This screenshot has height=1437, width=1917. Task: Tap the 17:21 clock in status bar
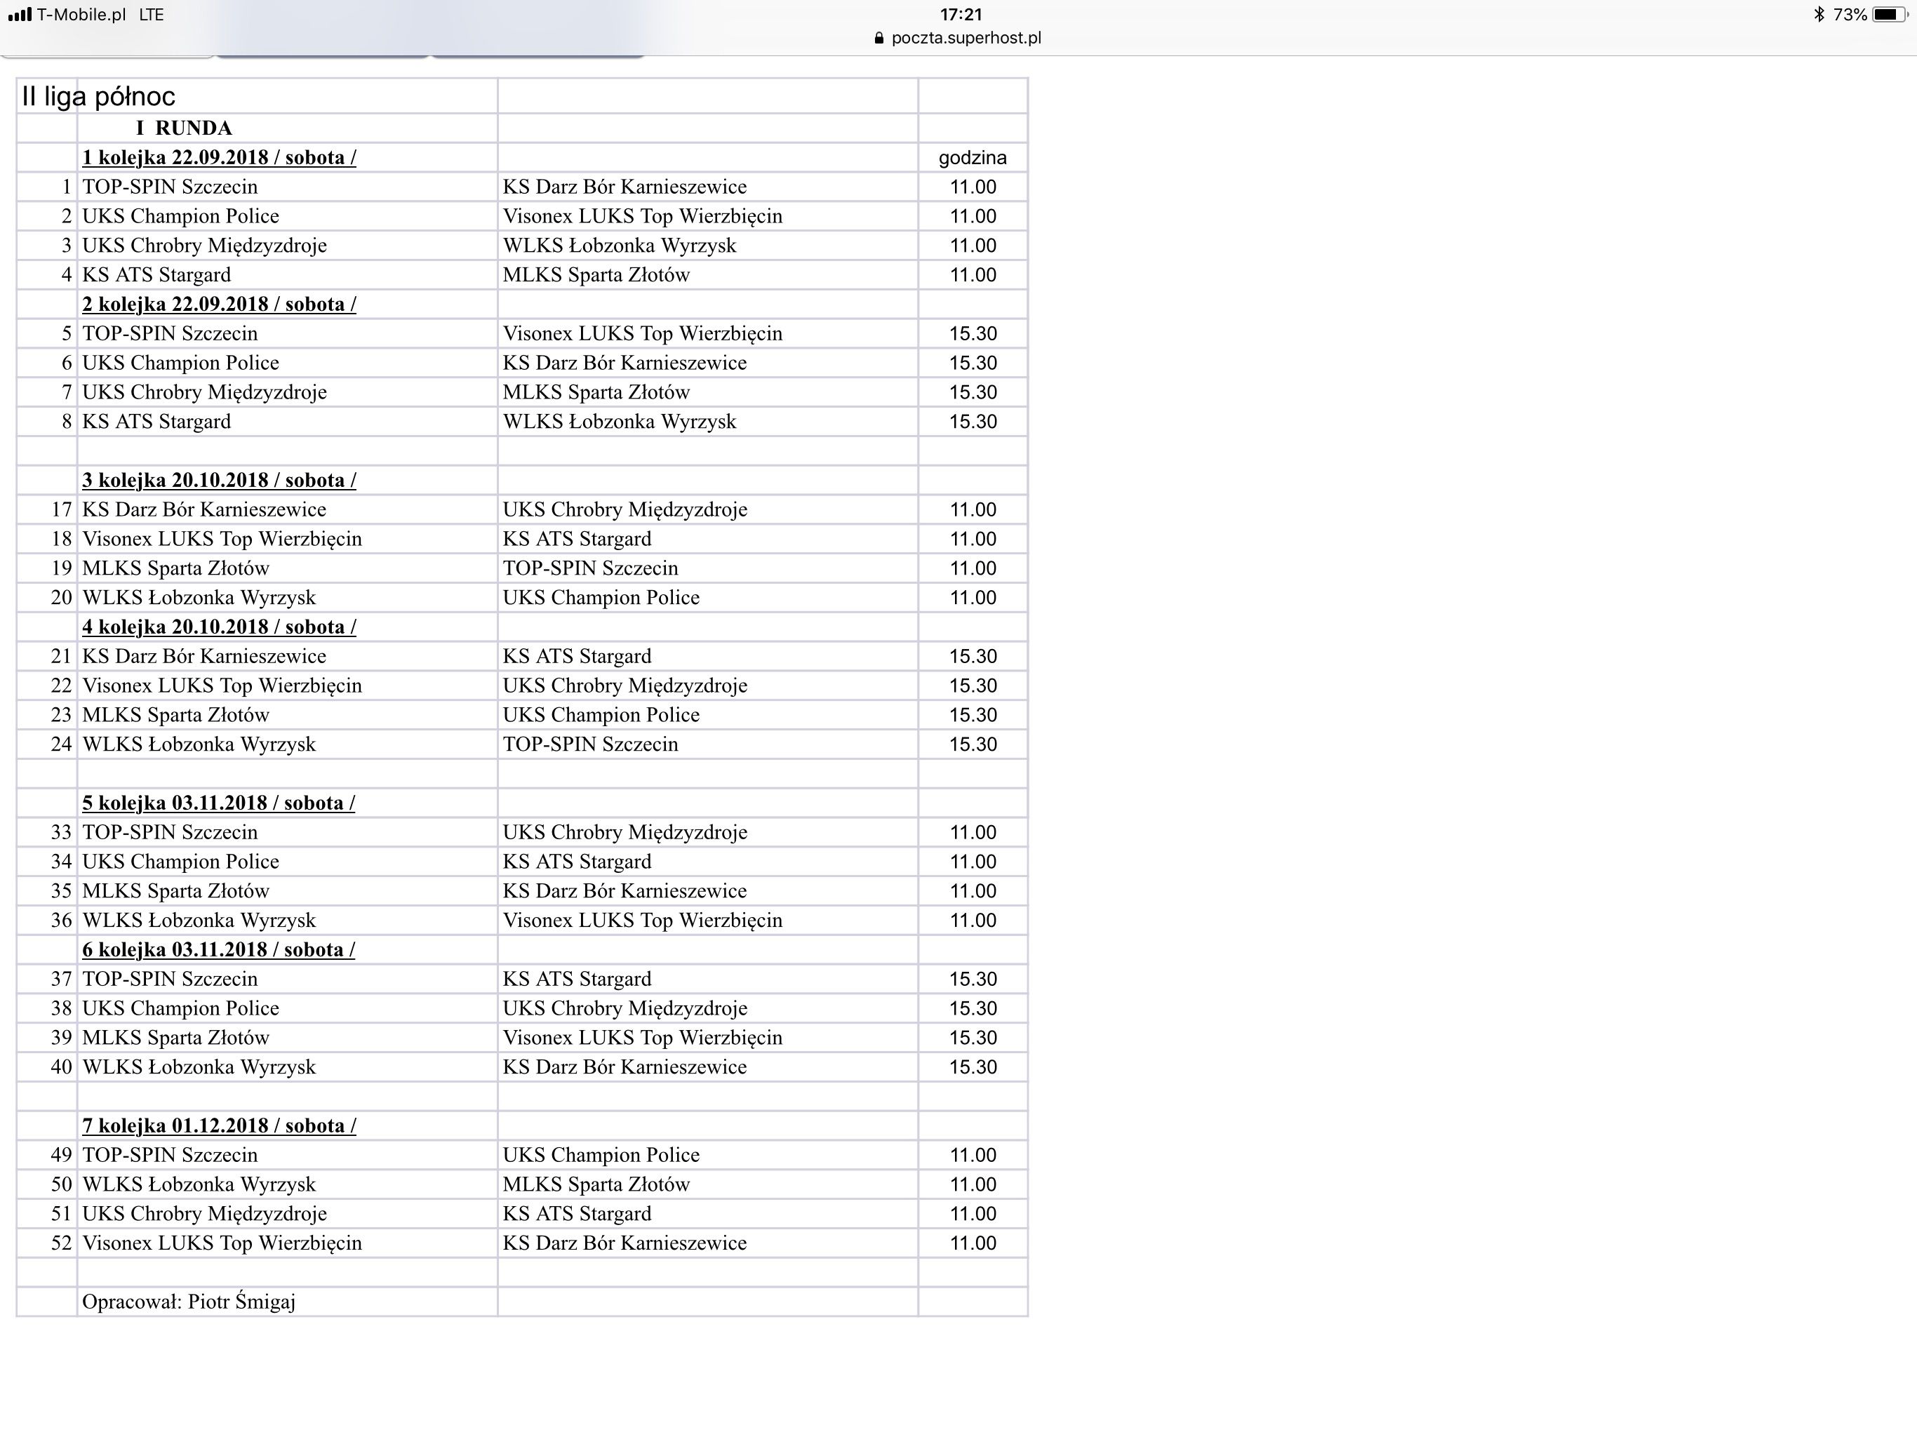(x=960, y=15)
